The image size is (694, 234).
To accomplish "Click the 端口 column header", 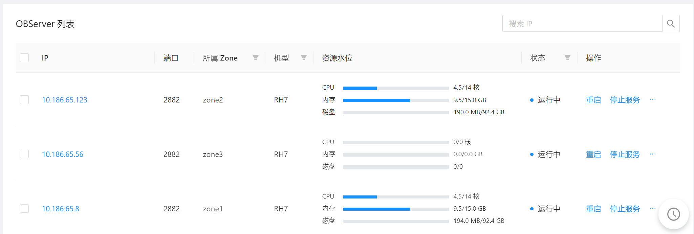I will pyautogui.click(x=171, y=58).
